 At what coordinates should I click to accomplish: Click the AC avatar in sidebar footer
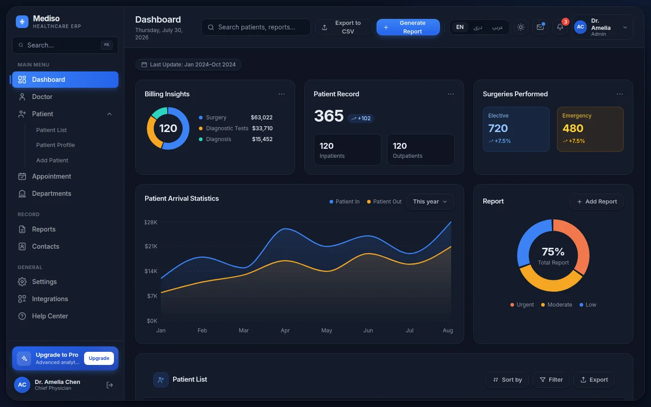[x=22, y=385]
